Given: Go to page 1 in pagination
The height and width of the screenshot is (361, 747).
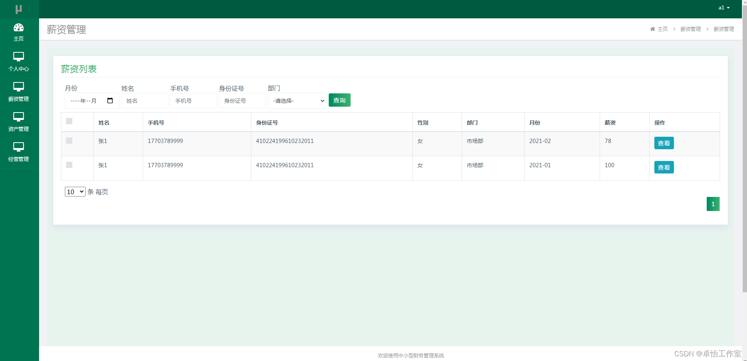Looking at the screenshot, I should (713, 204).
